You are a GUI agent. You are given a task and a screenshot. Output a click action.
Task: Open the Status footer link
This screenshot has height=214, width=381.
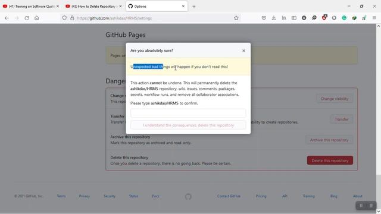point(133,196)
